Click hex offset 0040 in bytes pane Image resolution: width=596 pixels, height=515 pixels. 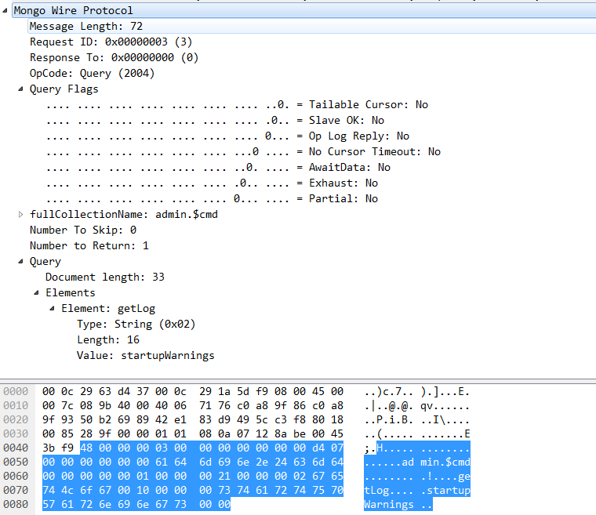16,448
